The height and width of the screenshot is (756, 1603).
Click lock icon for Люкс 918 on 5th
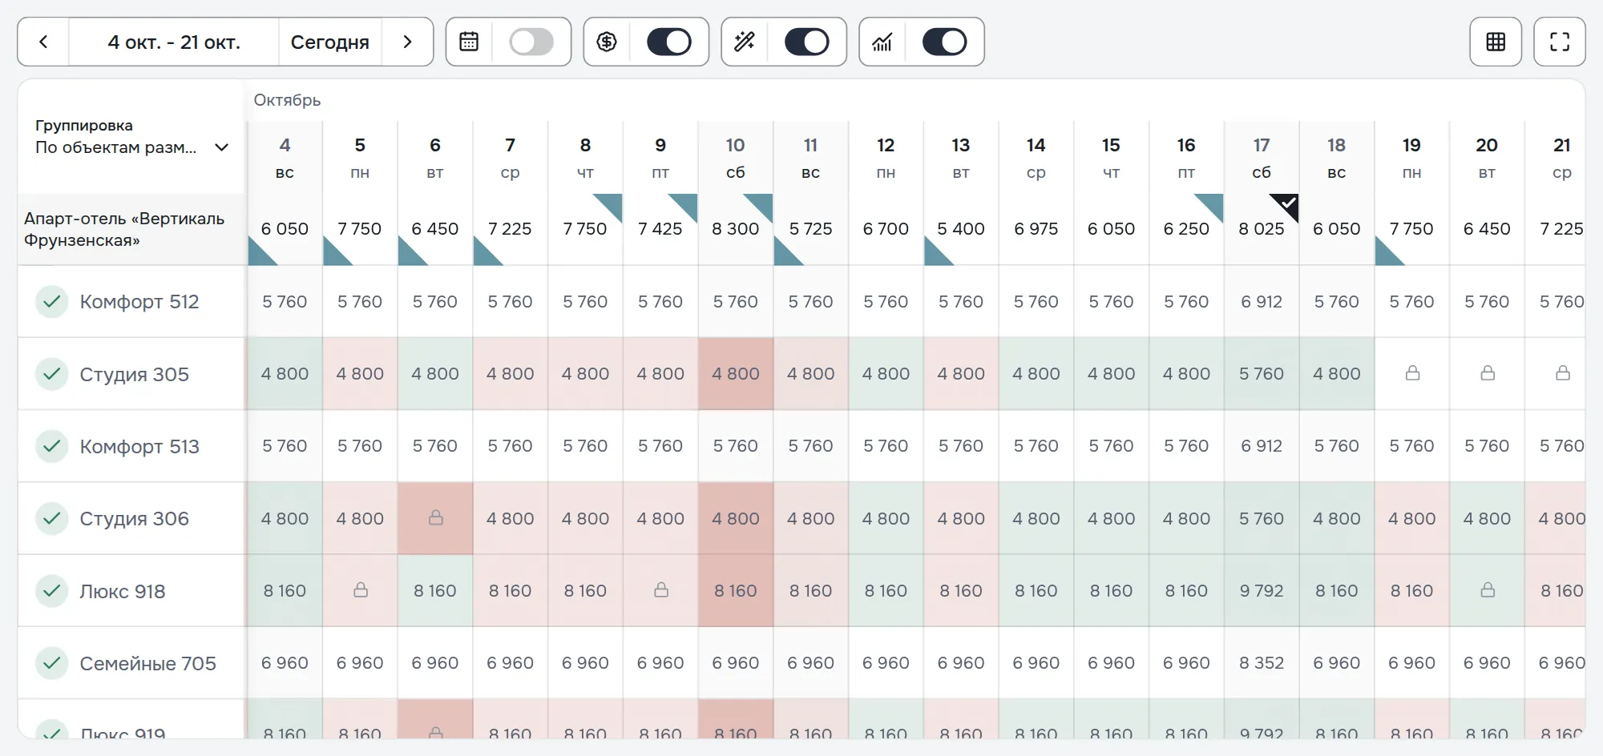tap(361, 590)
